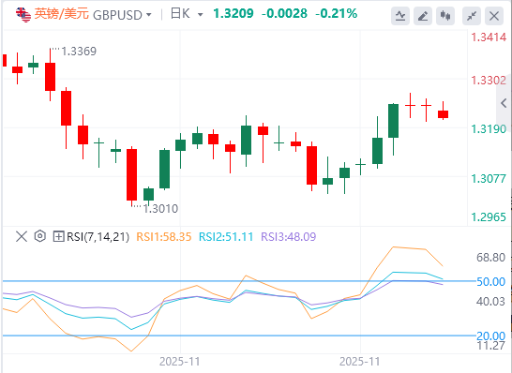Remove the RSI indicator panel
Image resolution: width=512 pixels, height=373 pixels.
tap(22, 236)
